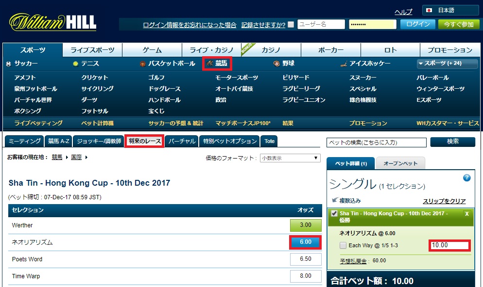Open the ベット計算機 link
The height and width of the screenshot is (287, 483).
point(97,123)
